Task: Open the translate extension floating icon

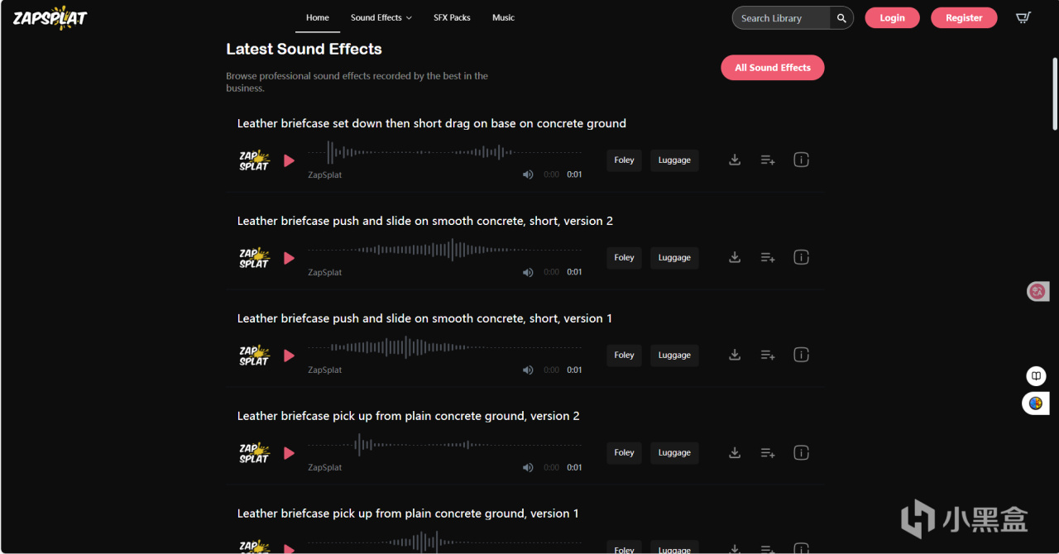Action: point(1037,291)
